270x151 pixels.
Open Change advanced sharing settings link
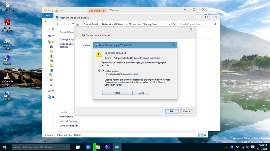click(x=67, y=45)
